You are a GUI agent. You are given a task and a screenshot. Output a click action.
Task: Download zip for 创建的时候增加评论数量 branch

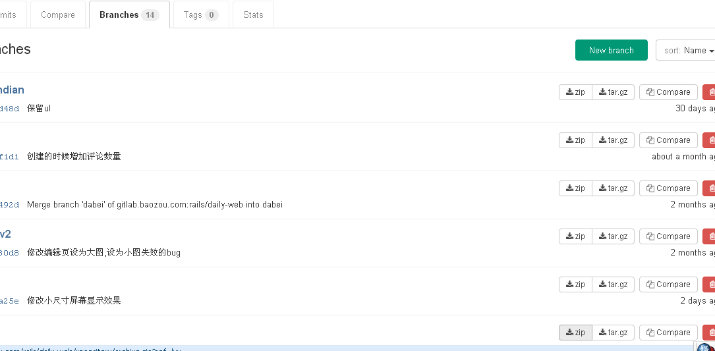[x=575, y=140]
